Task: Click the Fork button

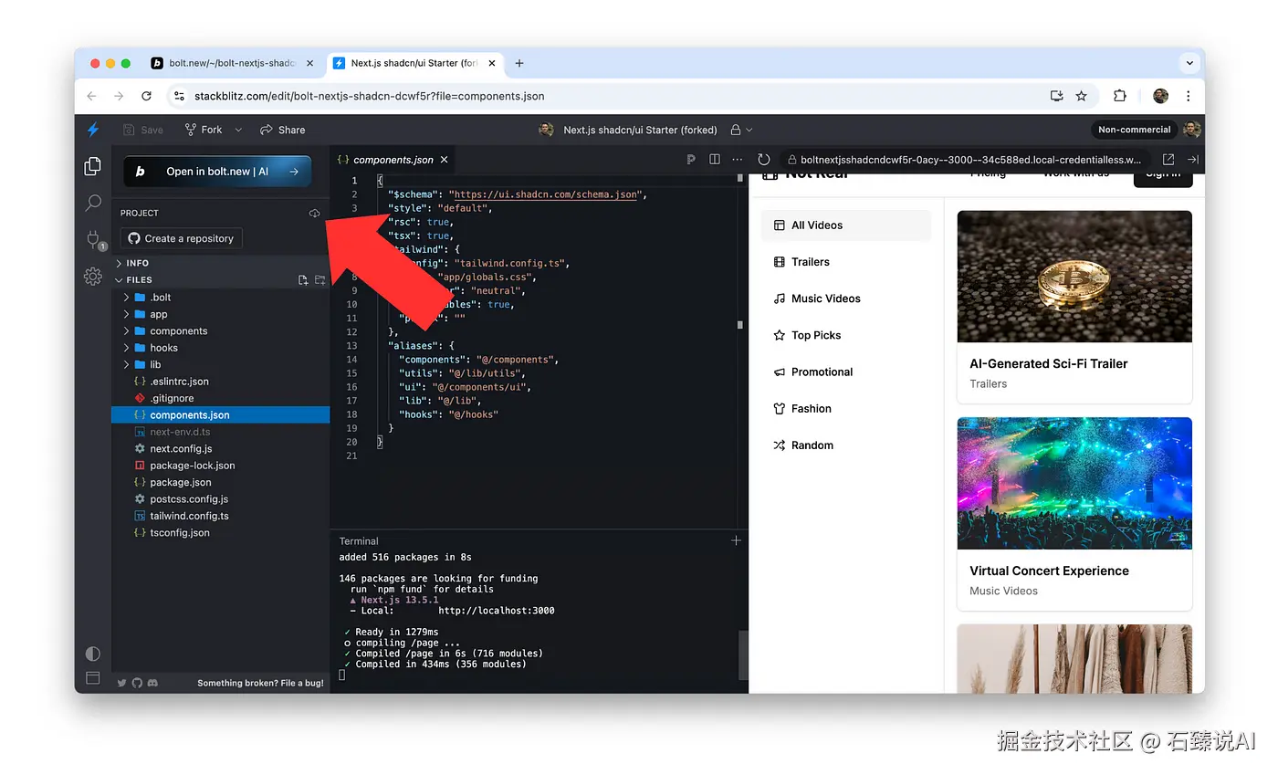Action: (204, 130)
